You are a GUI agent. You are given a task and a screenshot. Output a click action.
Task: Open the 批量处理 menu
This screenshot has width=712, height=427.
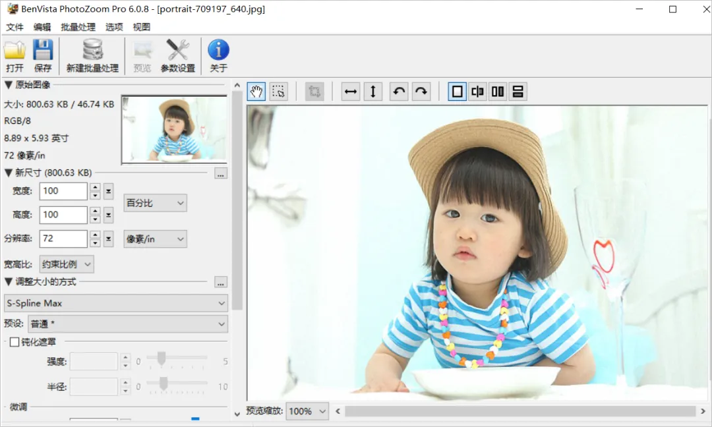coord(78,27)
